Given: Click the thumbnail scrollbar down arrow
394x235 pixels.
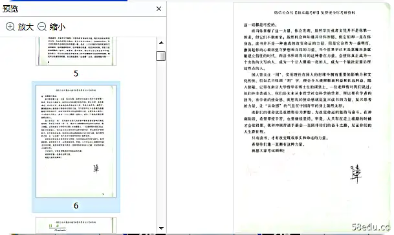Looking at the screenshot, I should tap(161, 229).
